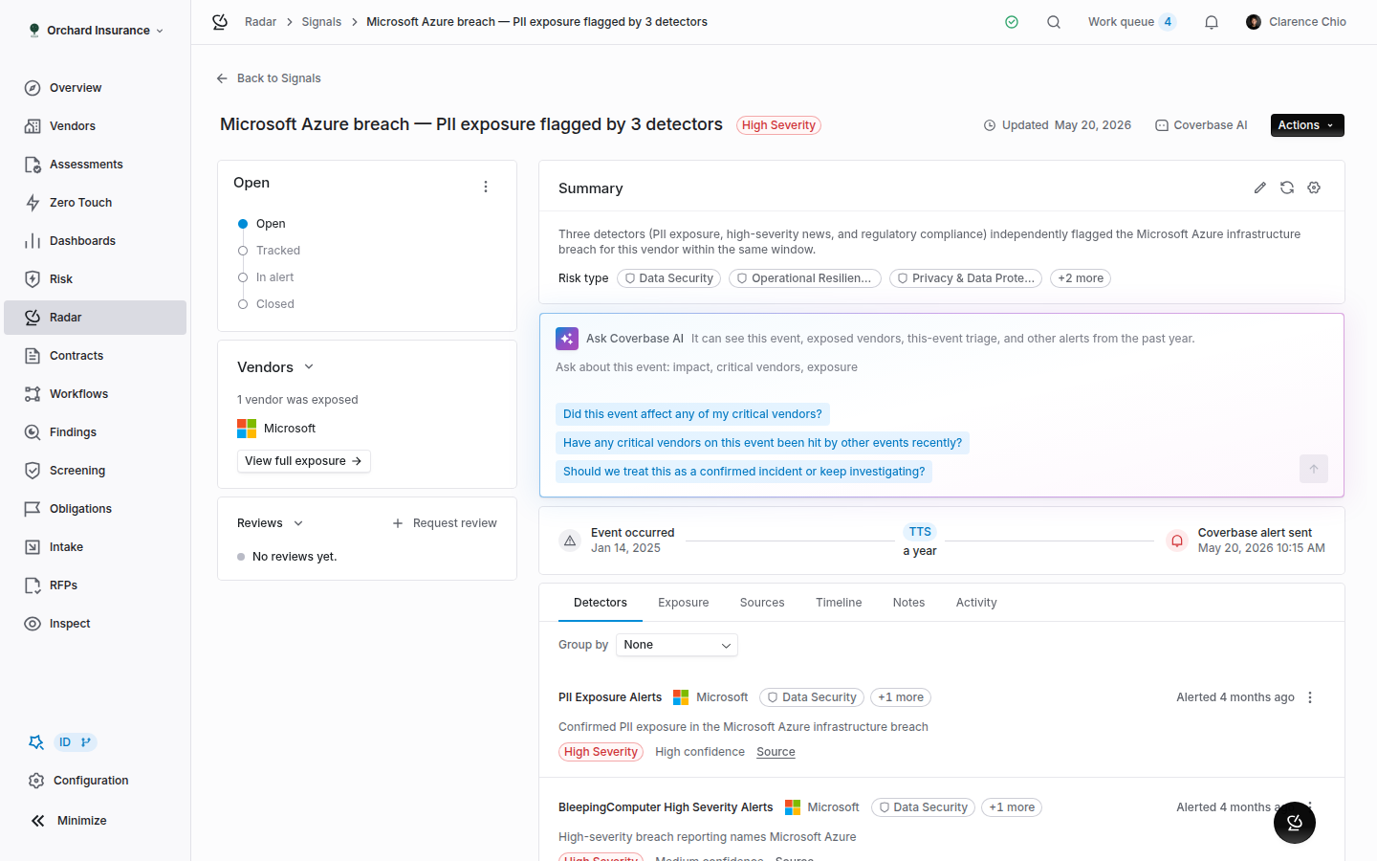
Task: Open the notifications bell
Action: point(1212,22)
